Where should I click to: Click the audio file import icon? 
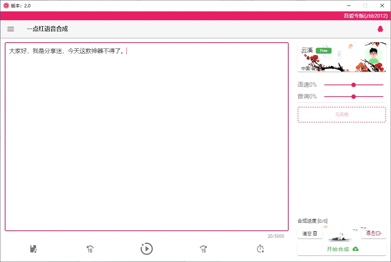coord(33,249)
